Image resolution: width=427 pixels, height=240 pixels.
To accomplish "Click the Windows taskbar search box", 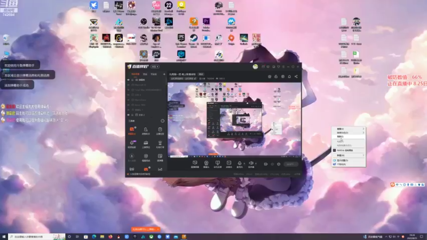I will point(37,237).
